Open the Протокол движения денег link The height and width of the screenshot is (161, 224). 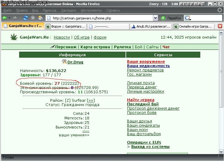tap(153, 108)
